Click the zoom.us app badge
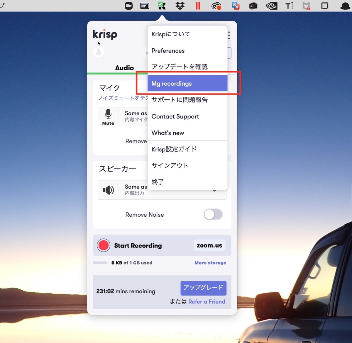The image size is (352, 343). coord(209,245)
